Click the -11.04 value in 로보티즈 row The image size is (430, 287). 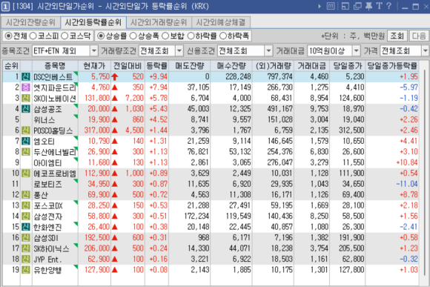pos(407,184)
